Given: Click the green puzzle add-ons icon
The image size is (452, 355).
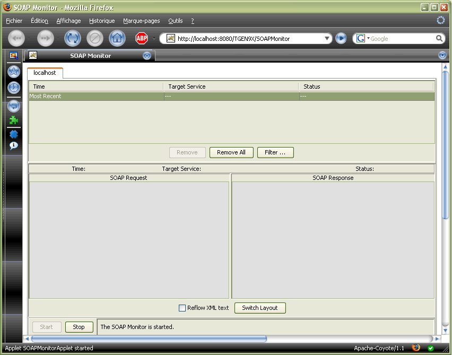Looking at the screenshot, I should pos(14,120).
